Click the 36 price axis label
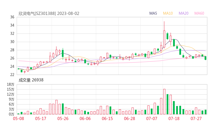This screenshot has width=210, height=125. pos(12,17)
